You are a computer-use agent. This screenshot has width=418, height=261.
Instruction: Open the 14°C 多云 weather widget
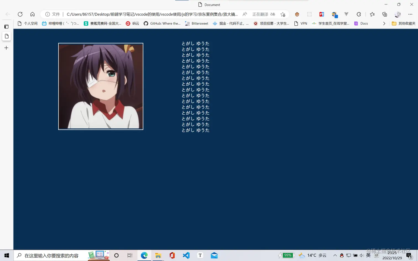pyautogui.click(x=312, y=255)
